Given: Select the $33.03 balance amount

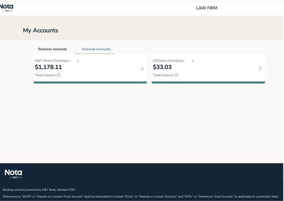Looking at the screenshot, I should (x=162, y=67).
